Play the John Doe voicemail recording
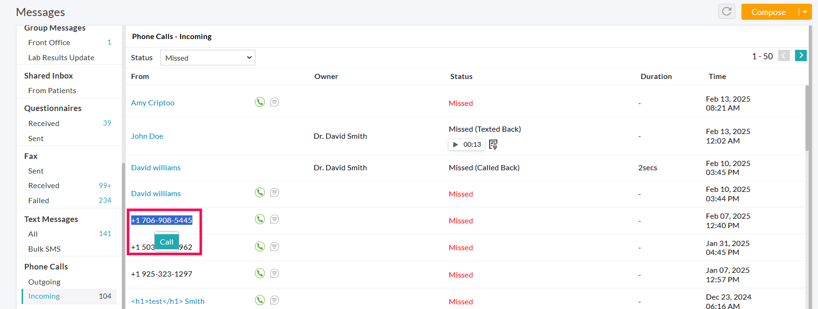This screenshot has height=309, width=818. point(455,144)
